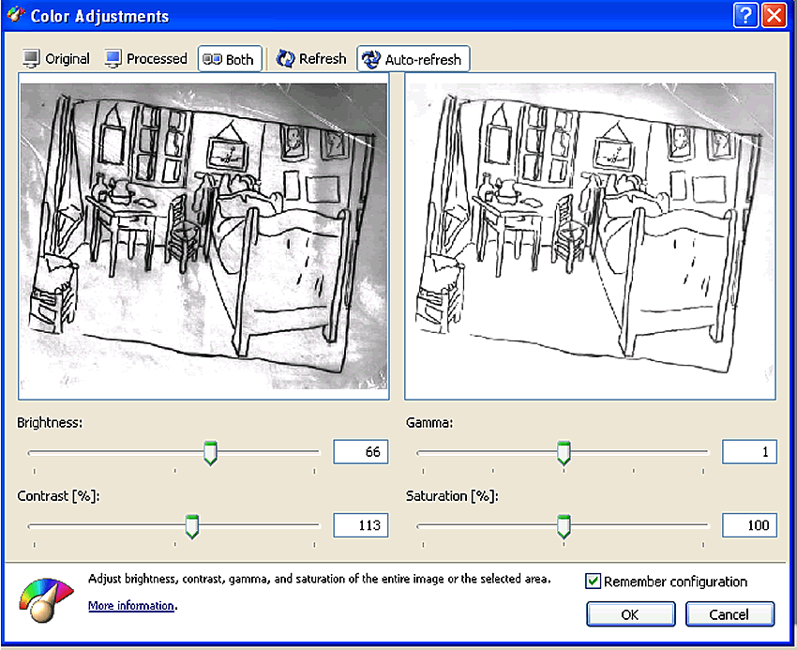
Task: Click the Brightness value field showing 66
Action: (361, 452)
